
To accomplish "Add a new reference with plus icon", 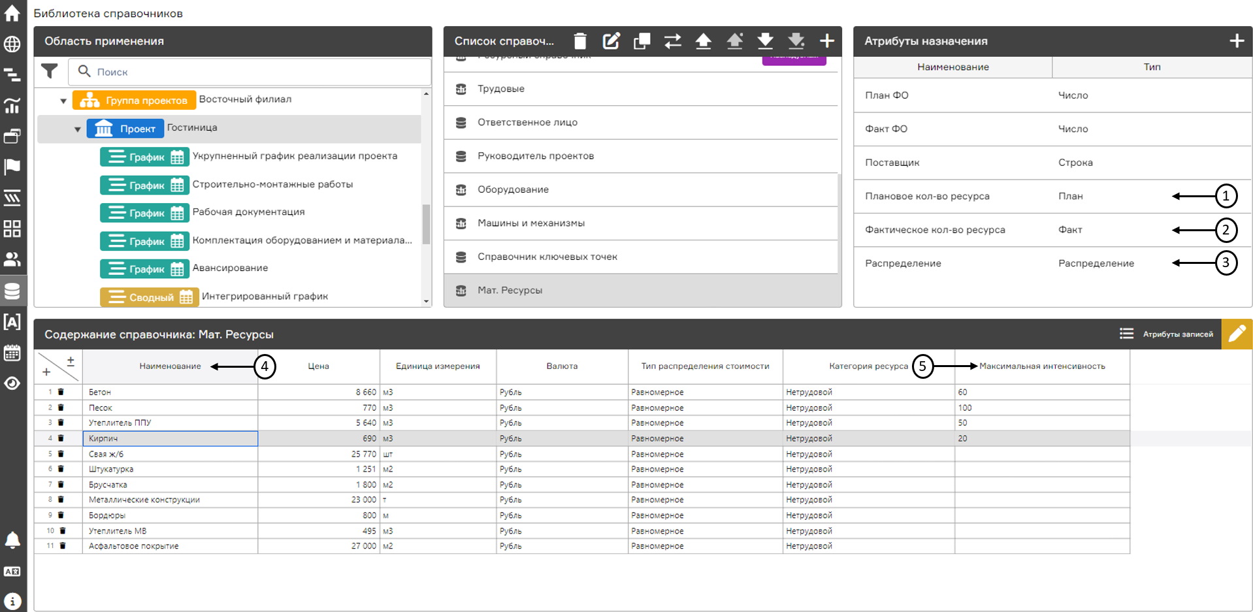I will [x=827, y=41].
